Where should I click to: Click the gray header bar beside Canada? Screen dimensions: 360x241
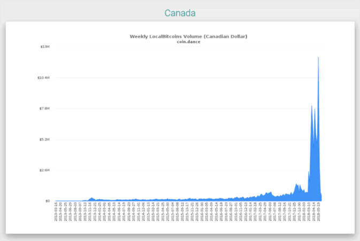[278, 12]
